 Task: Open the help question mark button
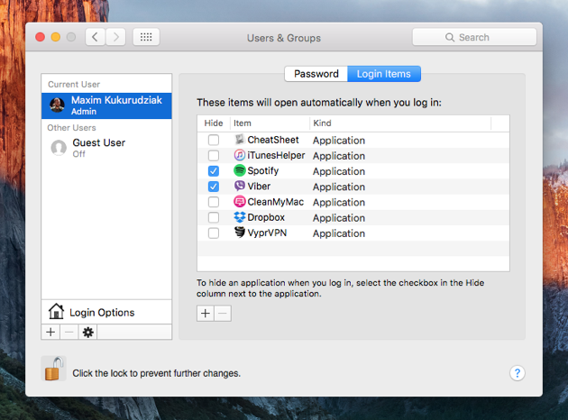point(518,373)
